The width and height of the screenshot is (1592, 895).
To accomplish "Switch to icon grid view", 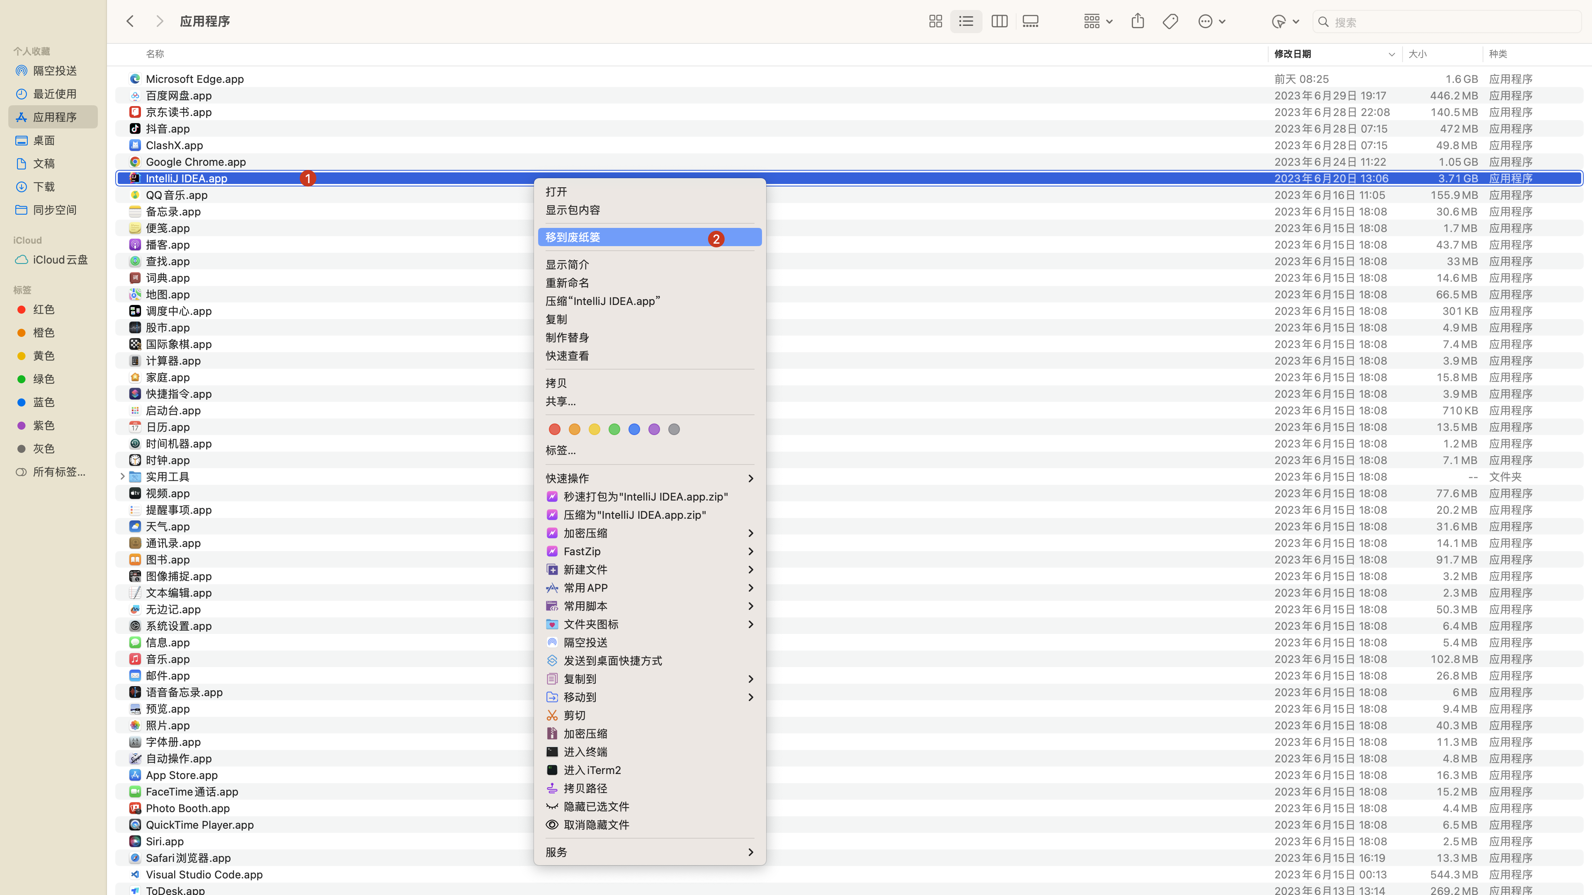I will click(935, 22).
